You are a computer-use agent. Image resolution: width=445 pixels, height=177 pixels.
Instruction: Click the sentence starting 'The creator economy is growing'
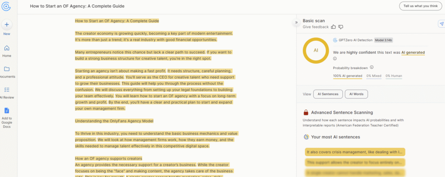click(154, 33)
